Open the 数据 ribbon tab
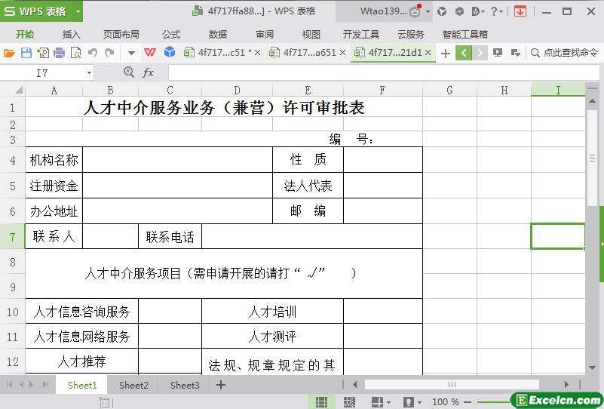Image resolution: width=604 pixels, height=409 pixels. 218,34
